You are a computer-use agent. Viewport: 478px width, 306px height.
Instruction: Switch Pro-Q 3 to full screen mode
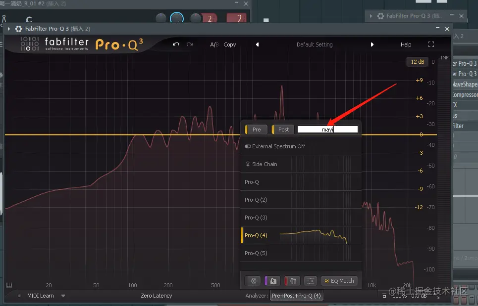coord(431,44)
